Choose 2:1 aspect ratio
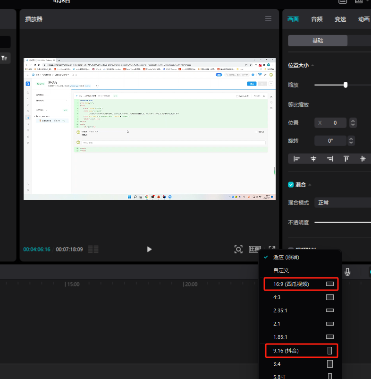371x379 pixels. [x=299, y=324]
